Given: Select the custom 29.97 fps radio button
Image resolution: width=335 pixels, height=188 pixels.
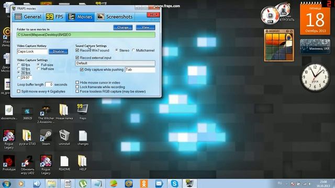Looking at the screenshot, I should [x=19, y=78].
